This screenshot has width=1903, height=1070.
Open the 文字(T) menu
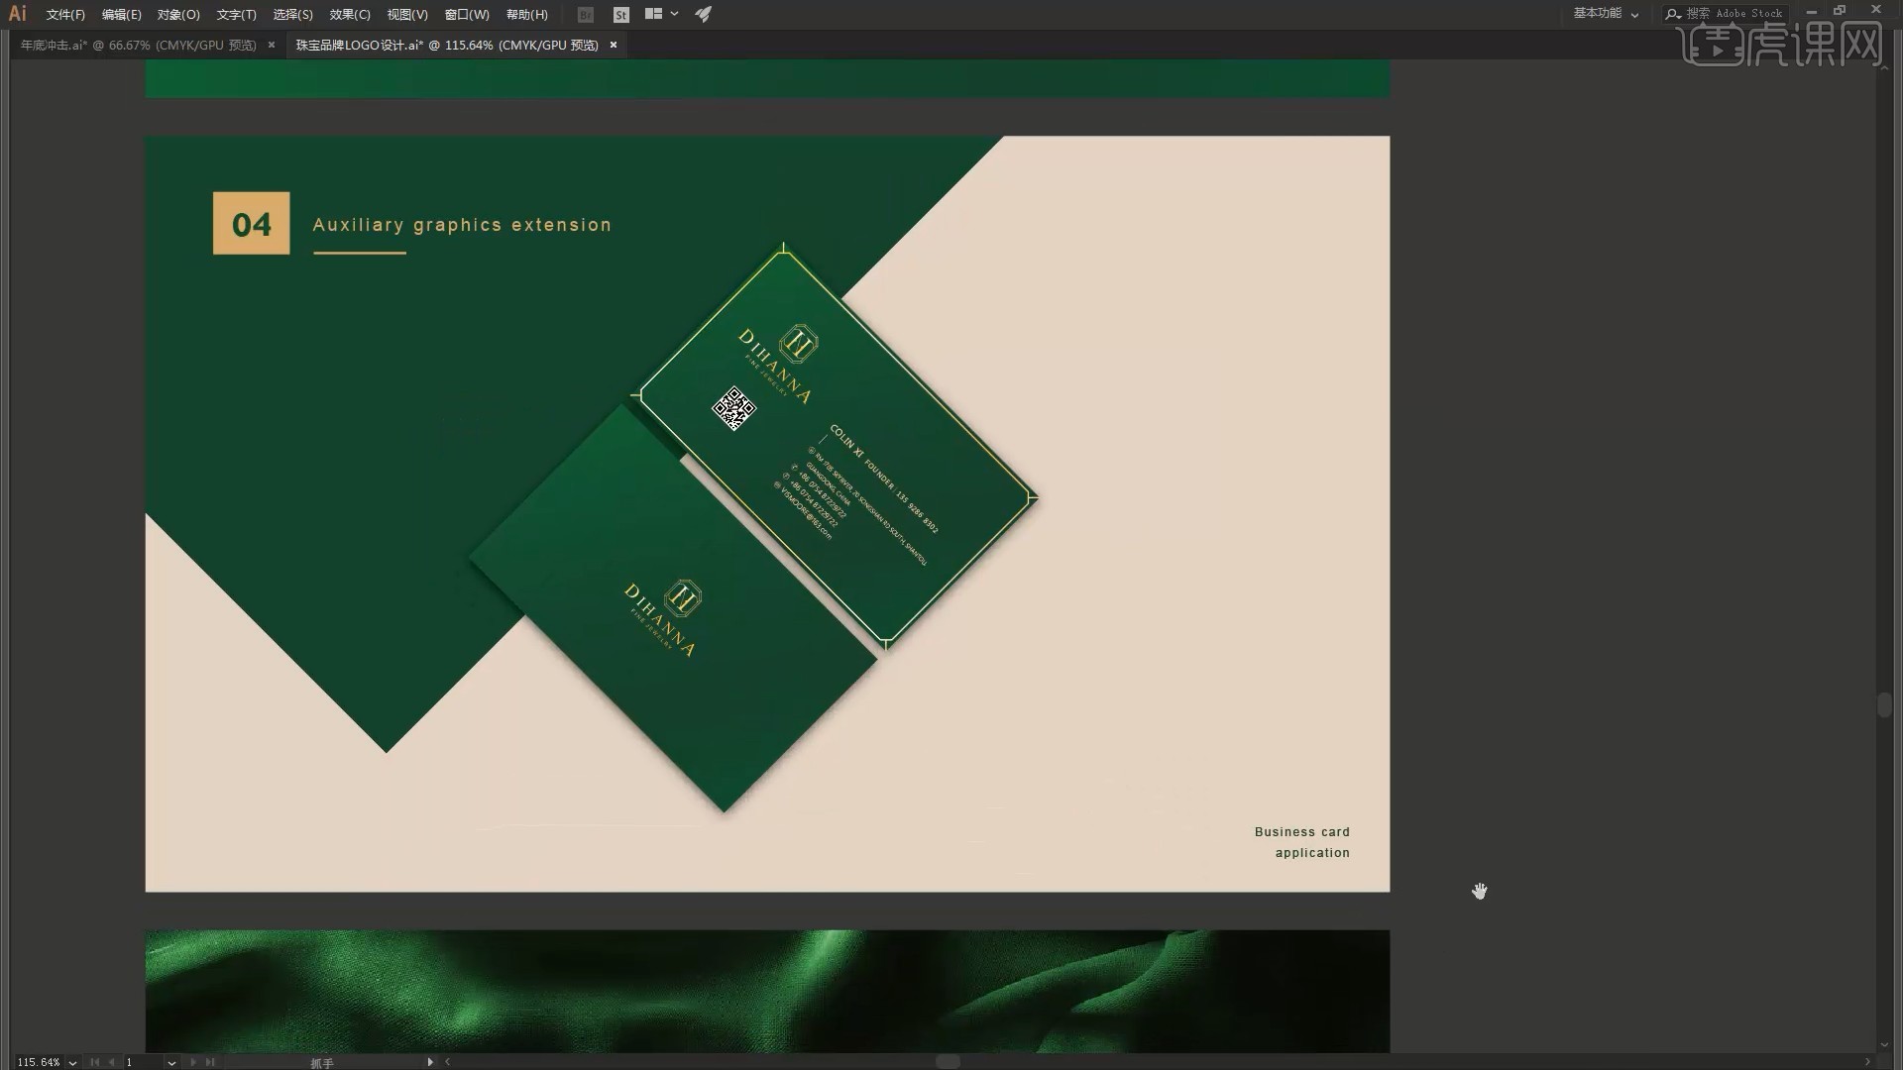236,15
